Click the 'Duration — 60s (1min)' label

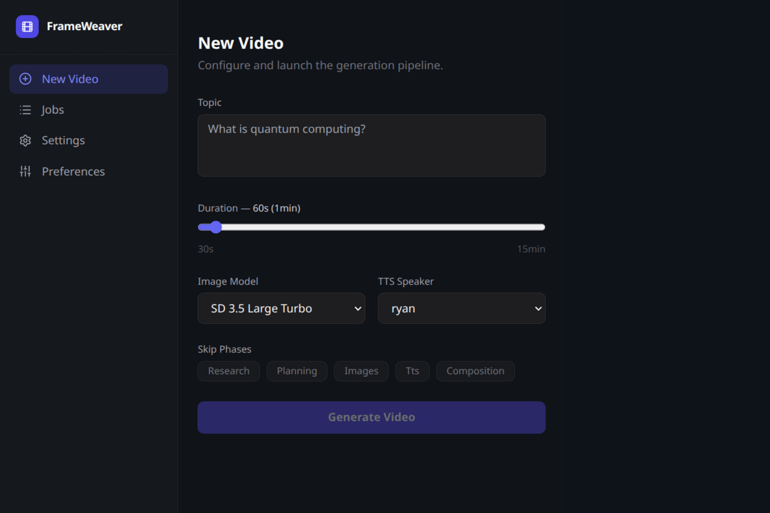pyautogui.click(x=249, y=208)
